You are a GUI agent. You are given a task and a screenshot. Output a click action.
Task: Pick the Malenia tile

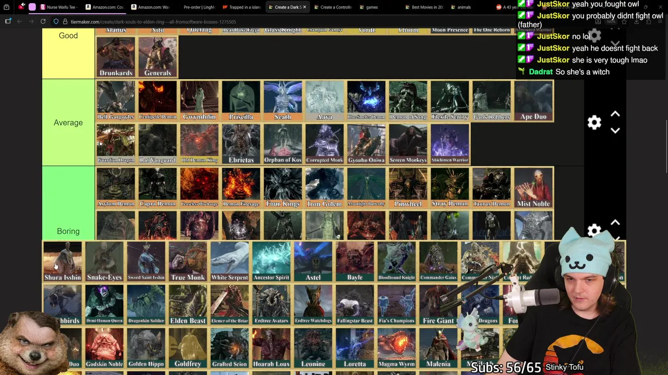(438, 348)
